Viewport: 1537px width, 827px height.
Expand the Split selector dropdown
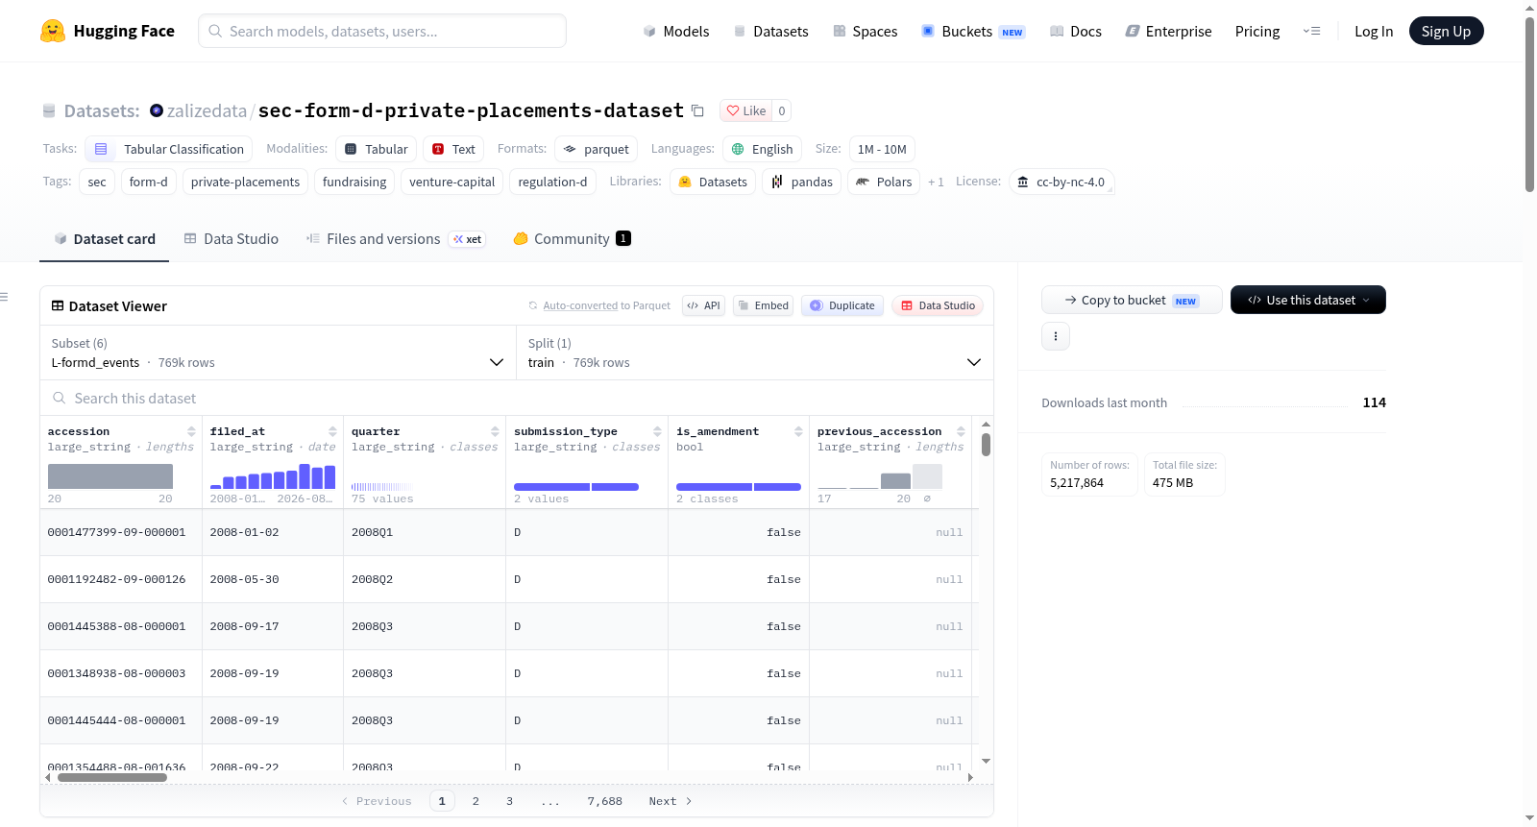[x=754, y=353]
